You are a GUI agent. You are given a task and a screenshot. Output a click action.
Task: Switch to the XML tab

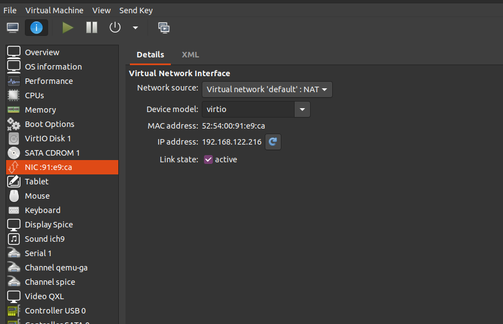pyautogui.click(x=190, y=55)
